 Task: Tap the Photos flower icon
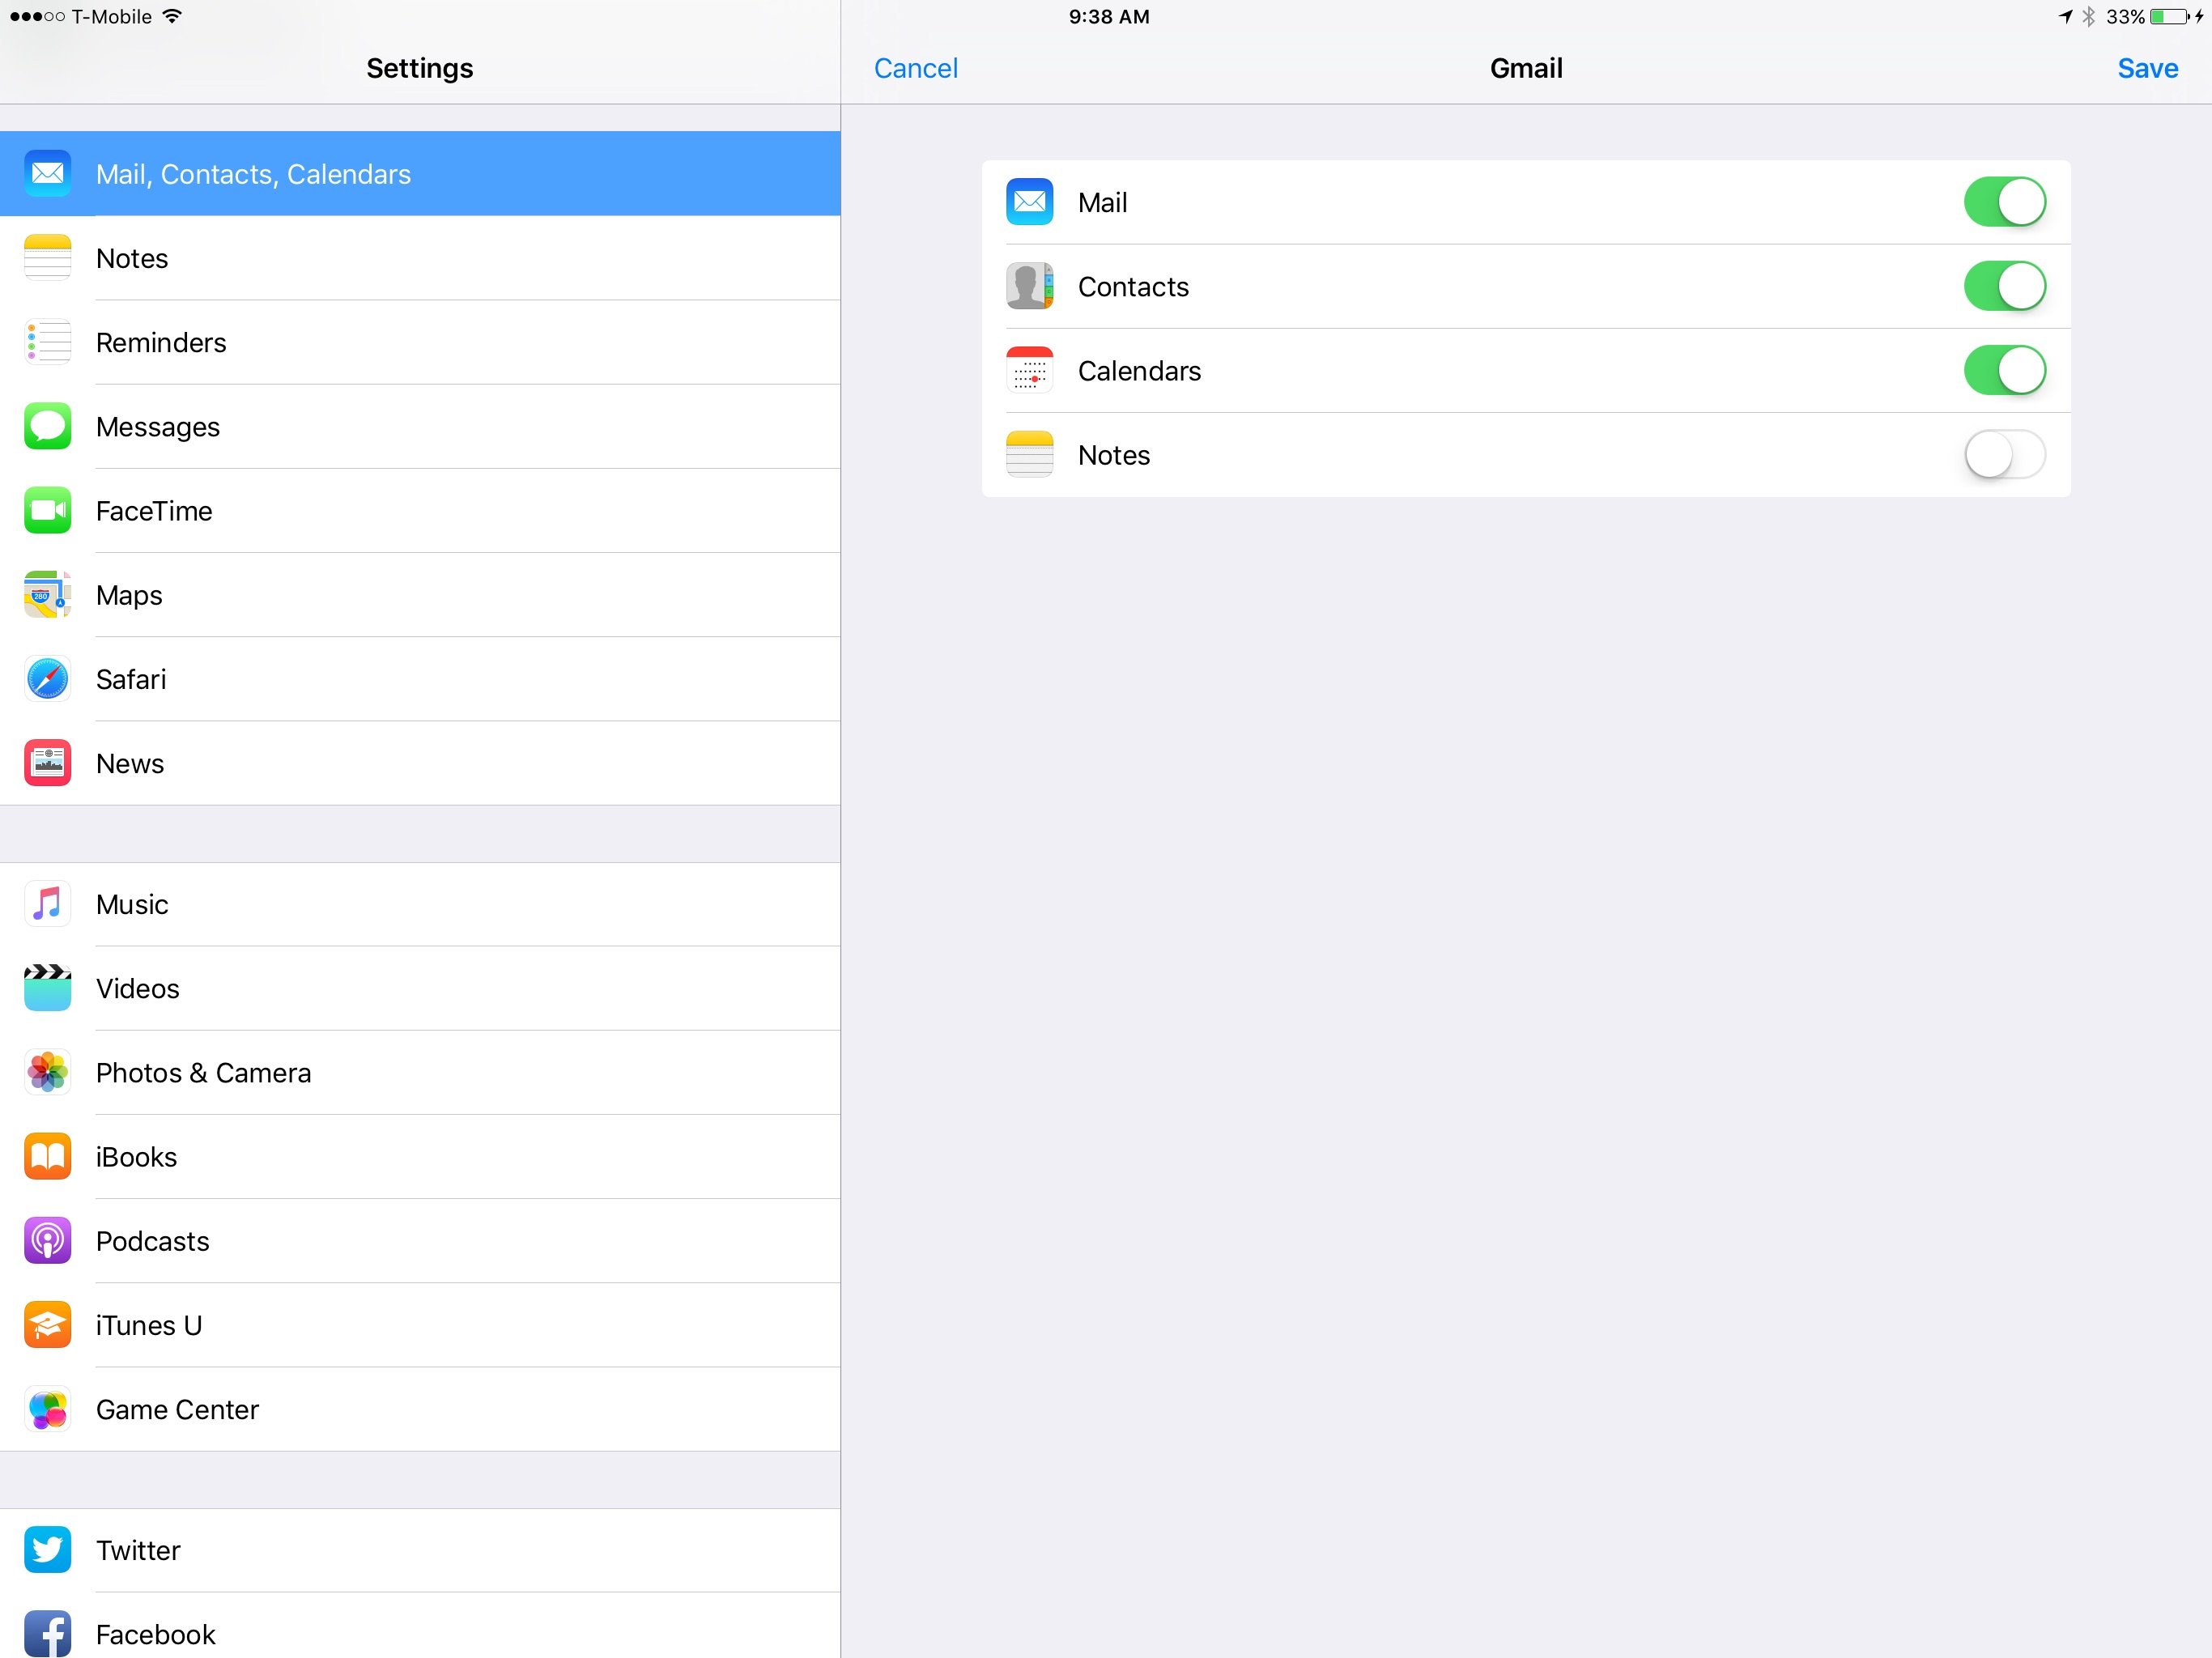47,1072
